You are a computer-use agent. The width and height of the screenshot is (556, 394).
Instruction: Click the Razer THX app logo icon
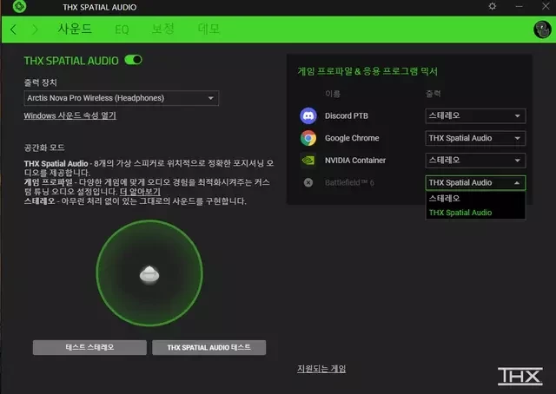(x=19, y=6)
